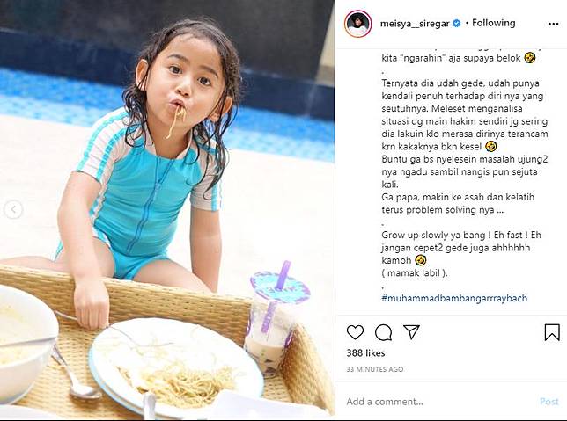Screen dimensions: 567x421
Task: Submit comment with Post button
Action: tap(549, 402)
